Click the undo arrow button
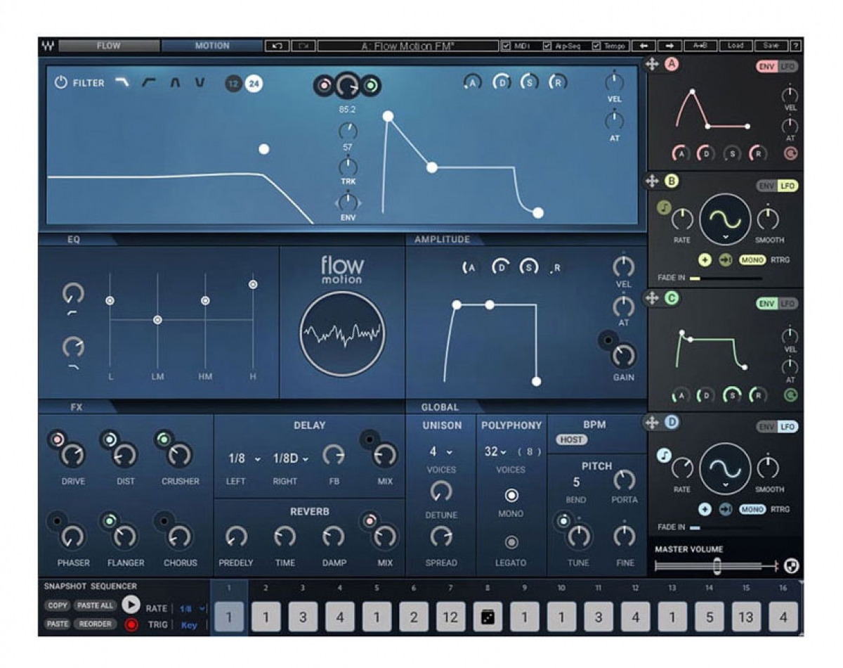The image size is (843, 668). pos(277,46)
